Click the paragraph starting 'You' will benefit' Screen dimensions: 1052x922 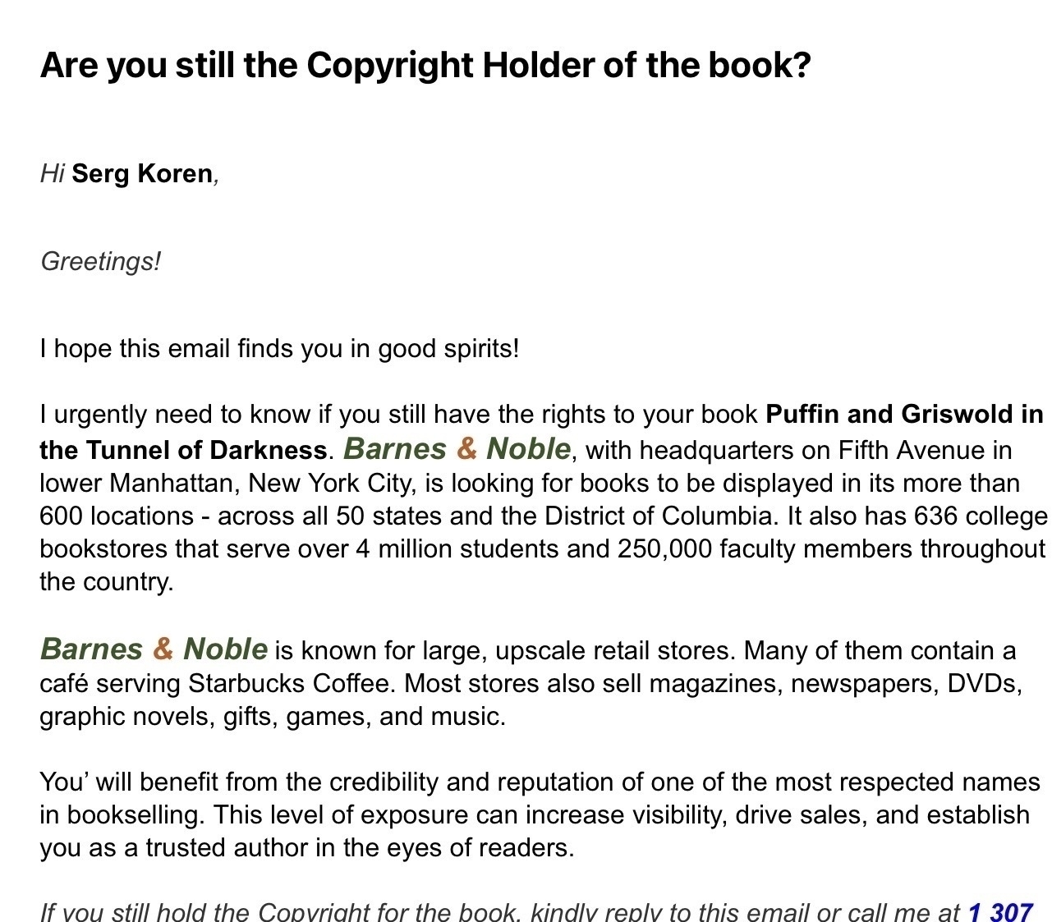540,814
